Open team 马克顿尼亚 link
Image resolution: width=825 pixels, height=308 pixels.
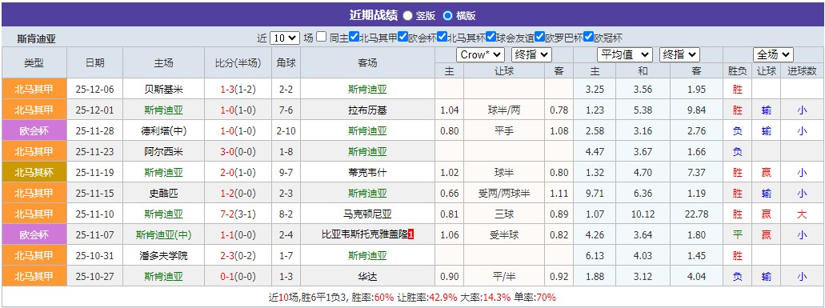(367, 214)
